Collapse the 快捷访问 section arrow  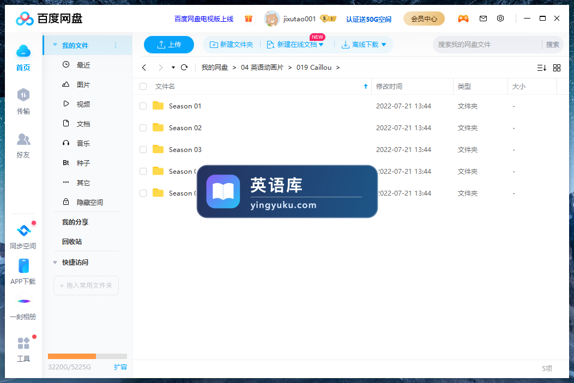click(x=55, y=262)
